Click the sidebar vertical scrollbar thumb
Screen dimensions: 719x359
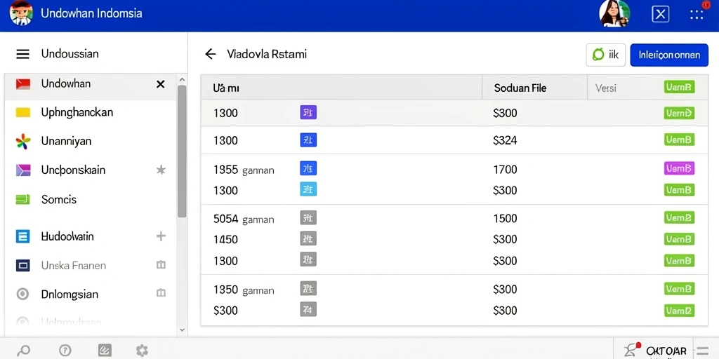pyautogui.click(x=182, y=151)
